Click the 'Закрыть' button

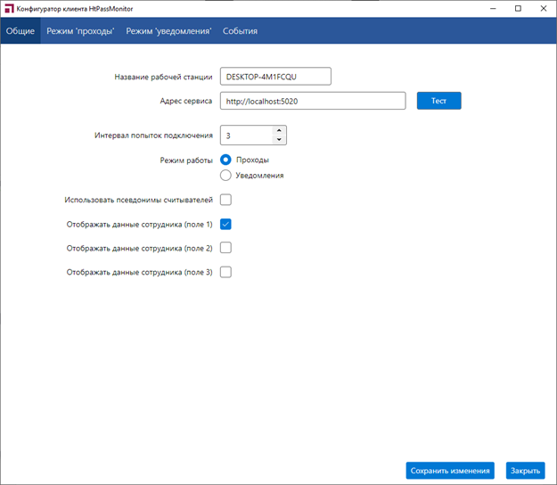525,471
